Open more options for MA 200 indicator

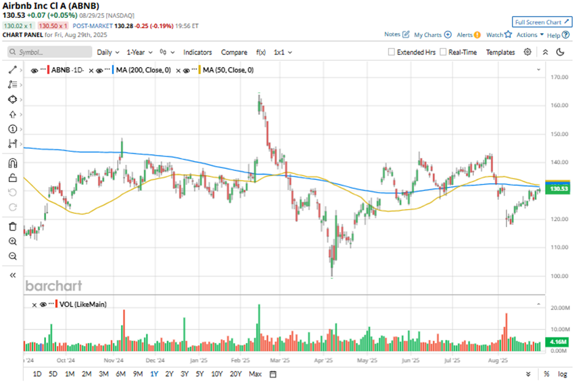point(107,69)
